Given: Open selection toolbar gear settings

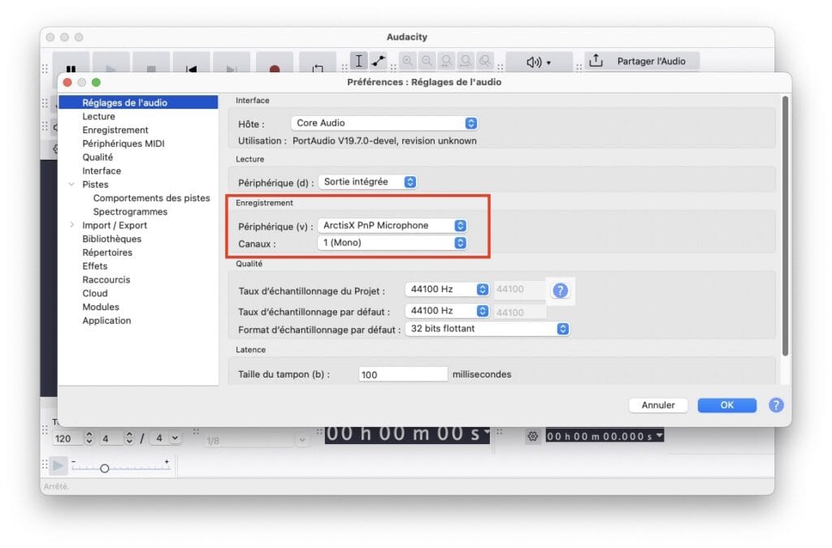Looking at the screenshot, I should tap(533, 436).
